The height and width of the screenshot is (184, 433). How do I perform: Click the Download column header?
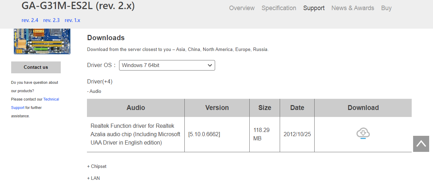pyautogui.click(x=363, y=108)
